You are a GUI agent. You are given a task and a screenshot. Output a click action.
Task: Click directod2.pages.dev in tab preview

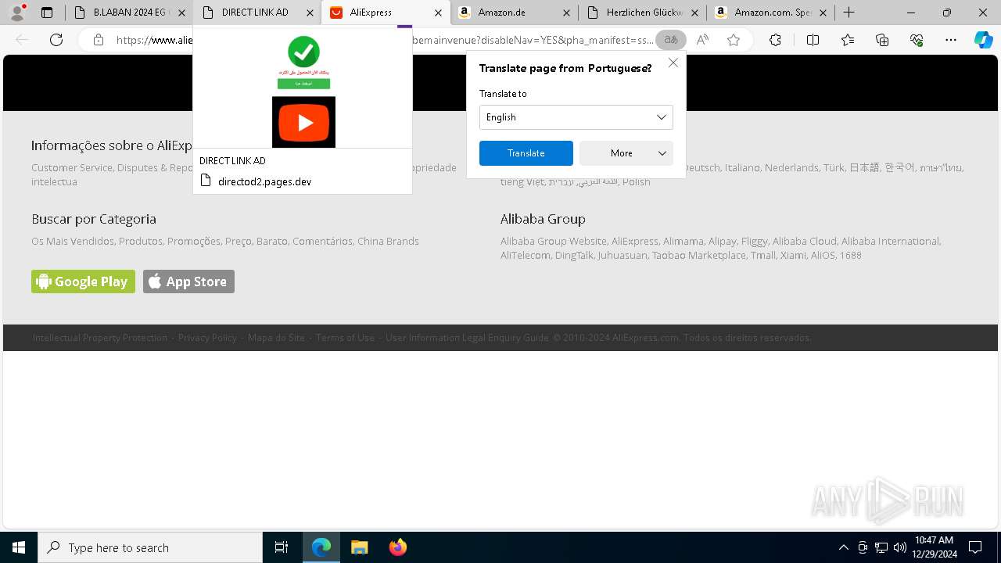[x=264, y=181]
